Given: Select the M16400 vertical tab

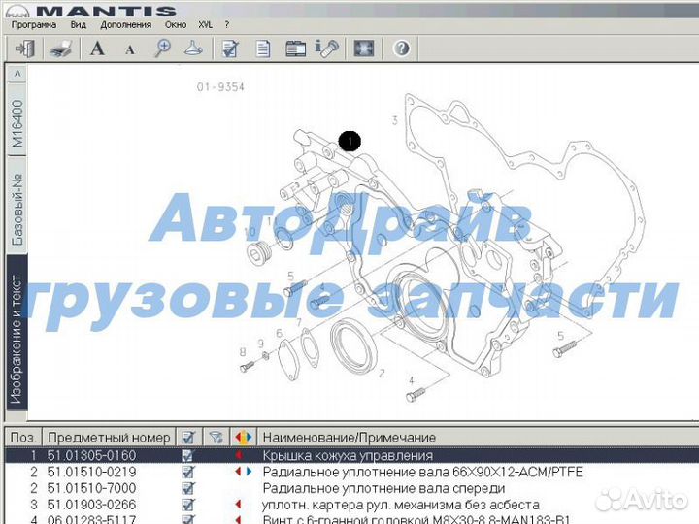Looking at the screenshot, I should (x=17, y=121).
